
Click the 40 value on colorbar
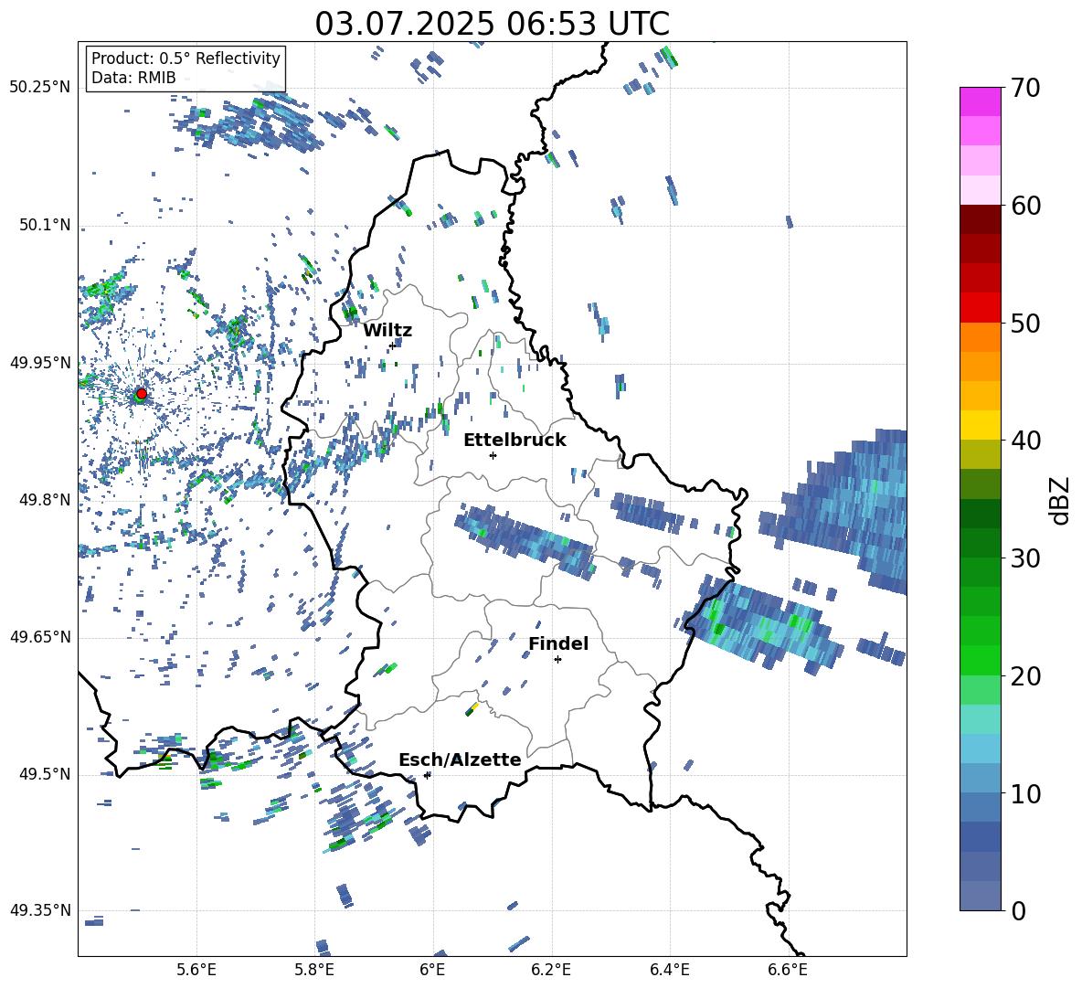(x=1024, y=441)
